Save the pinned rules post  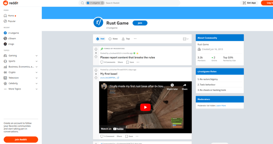(130, 62)
